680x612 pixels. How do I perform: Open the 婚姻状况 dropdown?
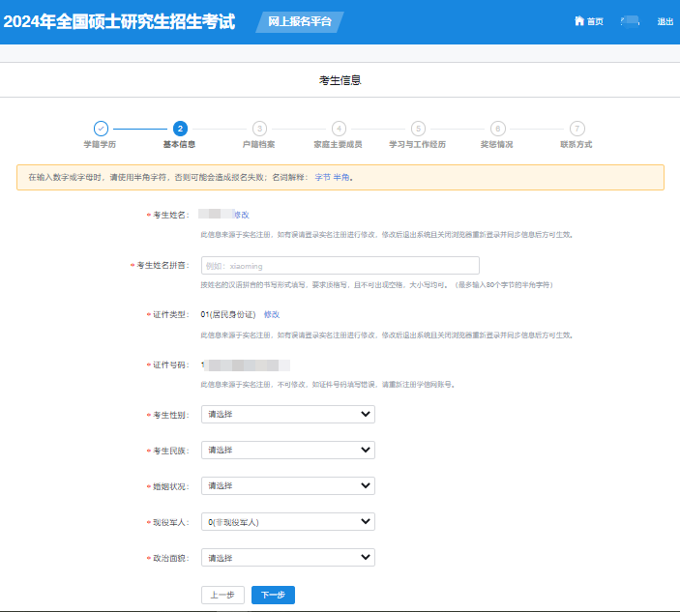pyautogui.click(x=287, y=485)
